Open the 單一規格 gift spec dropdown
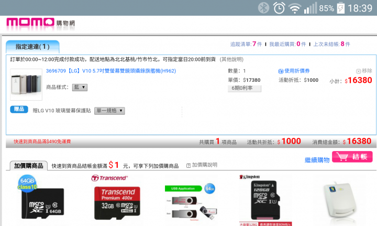 109,111
